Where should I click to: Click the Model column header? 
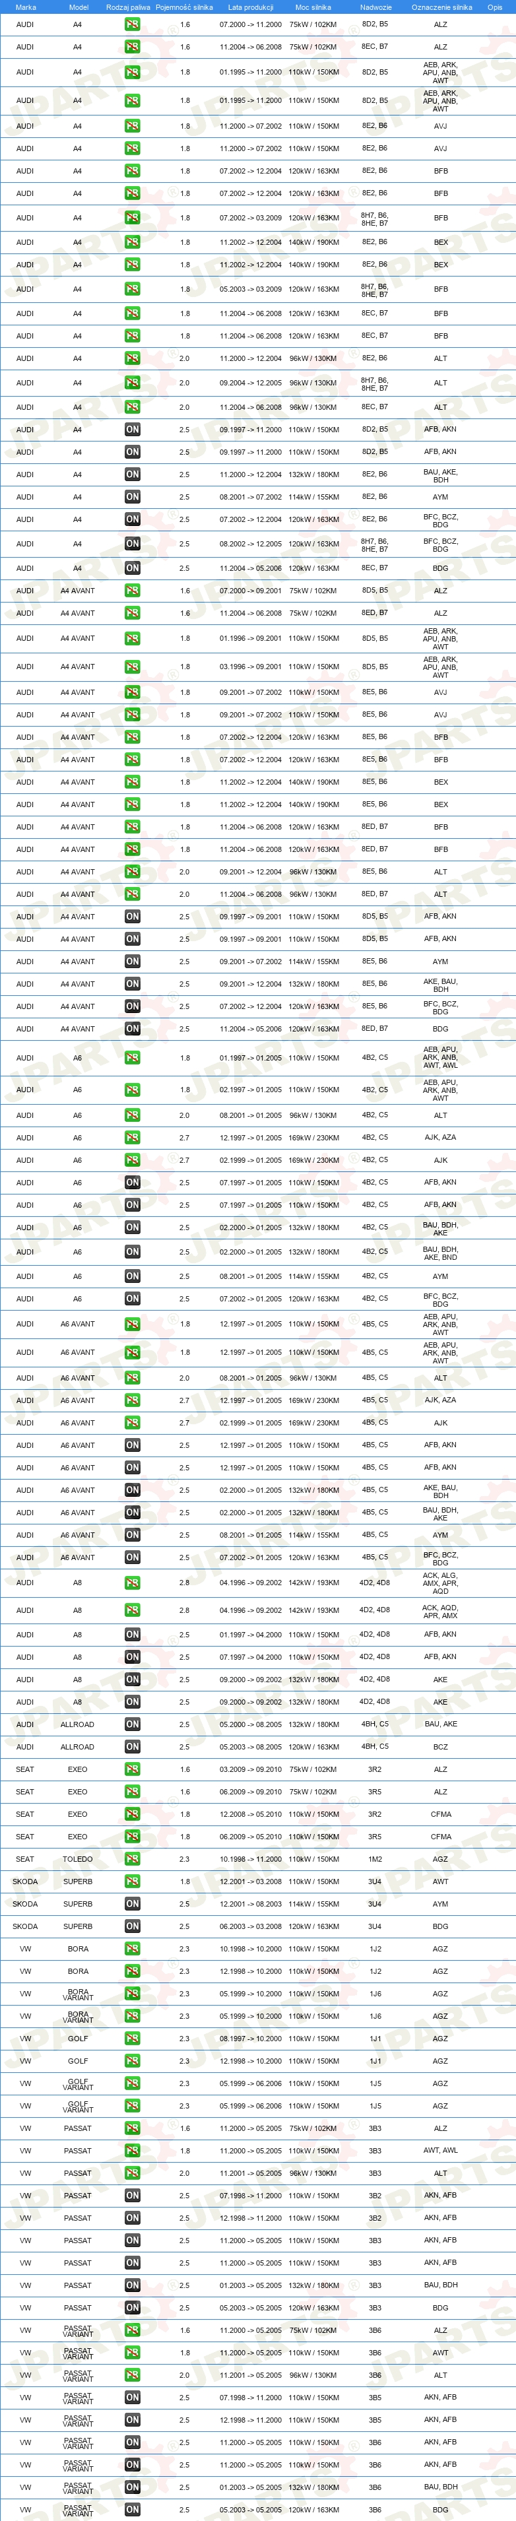(x=79, y=7)
